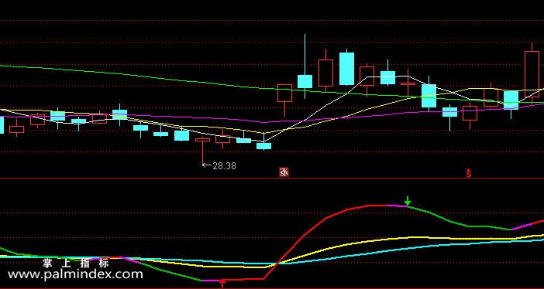Select the tallest cyan candlestick with long upper wick
Image resolution: width=544 pixels, height=289 pixels.
pyautogui.click(x=305, y=66)
